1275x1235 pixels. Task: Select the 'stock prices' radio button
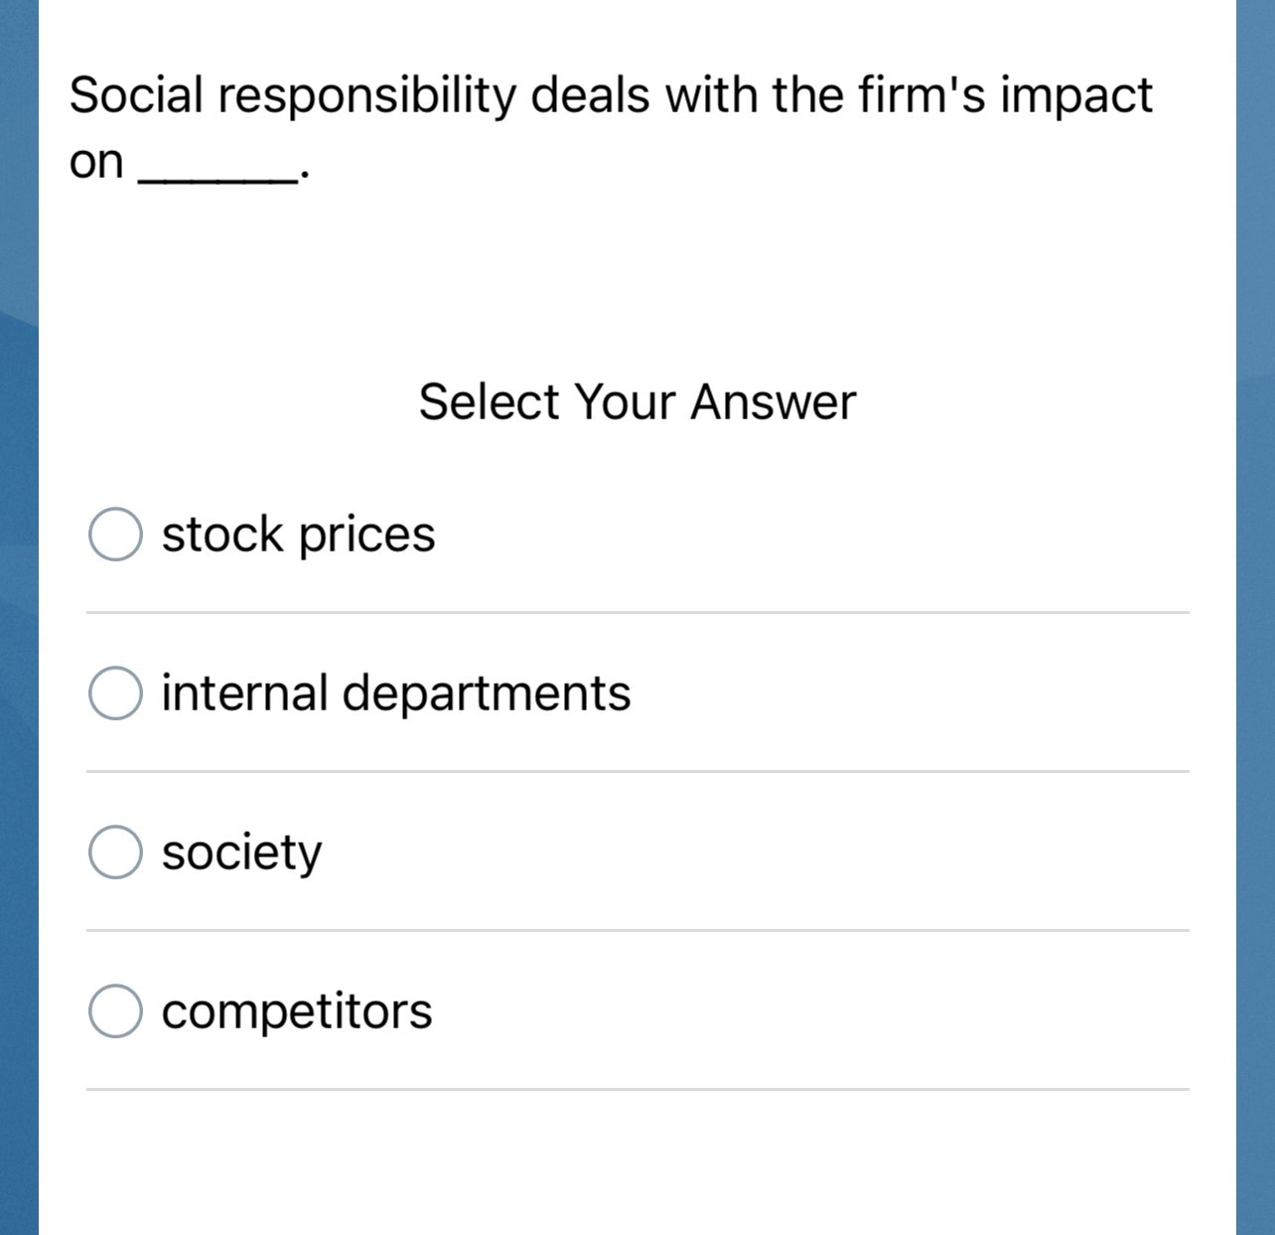(115, 535)
